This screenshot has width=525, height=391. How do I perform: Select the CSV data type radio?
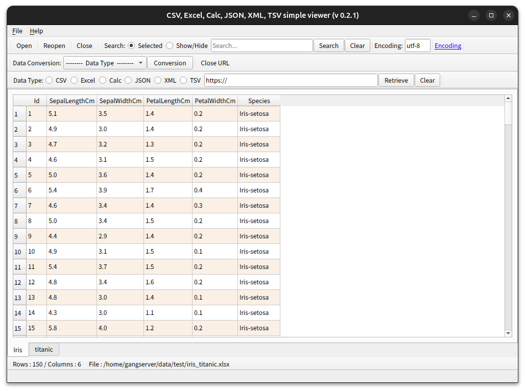(49, 80)
